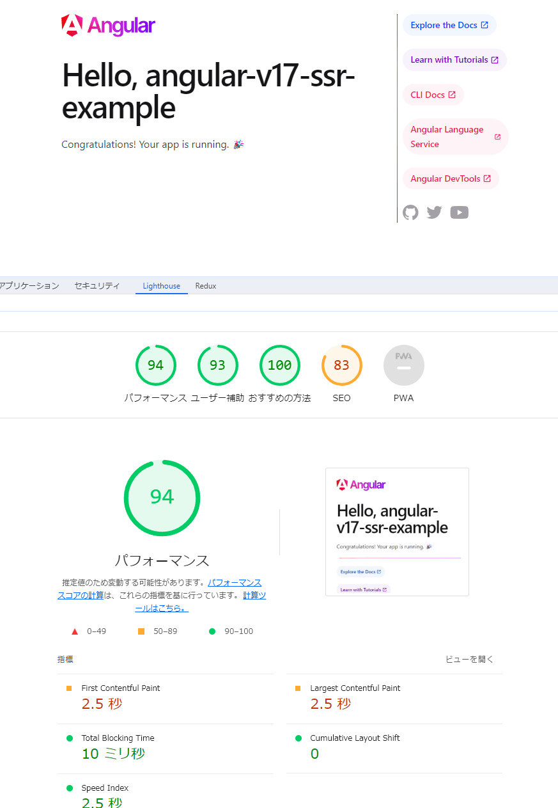Click the 指標 section heading
This screenshot has width=558, height=808.
[x=65, y=660]
